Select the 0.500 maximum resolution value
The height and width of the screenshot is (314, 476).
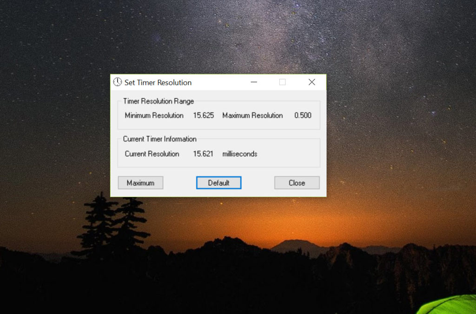pyautogui.click(x=303, y=115)
